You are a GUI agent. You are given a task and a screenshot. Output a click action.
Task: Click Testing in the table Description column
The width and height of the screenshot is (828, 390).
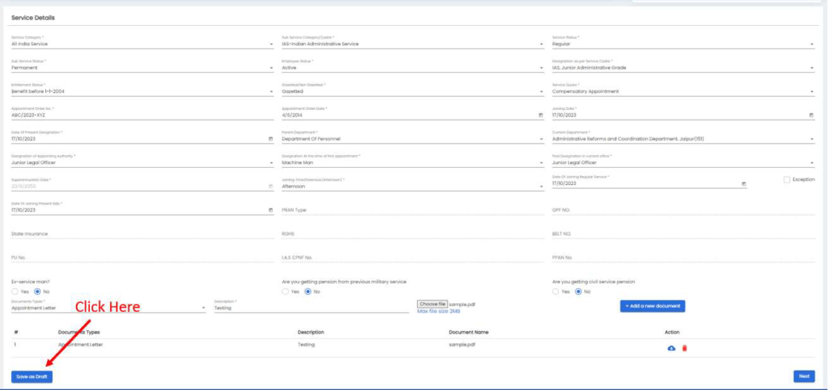pyautogui.click(x=306, y=344)
